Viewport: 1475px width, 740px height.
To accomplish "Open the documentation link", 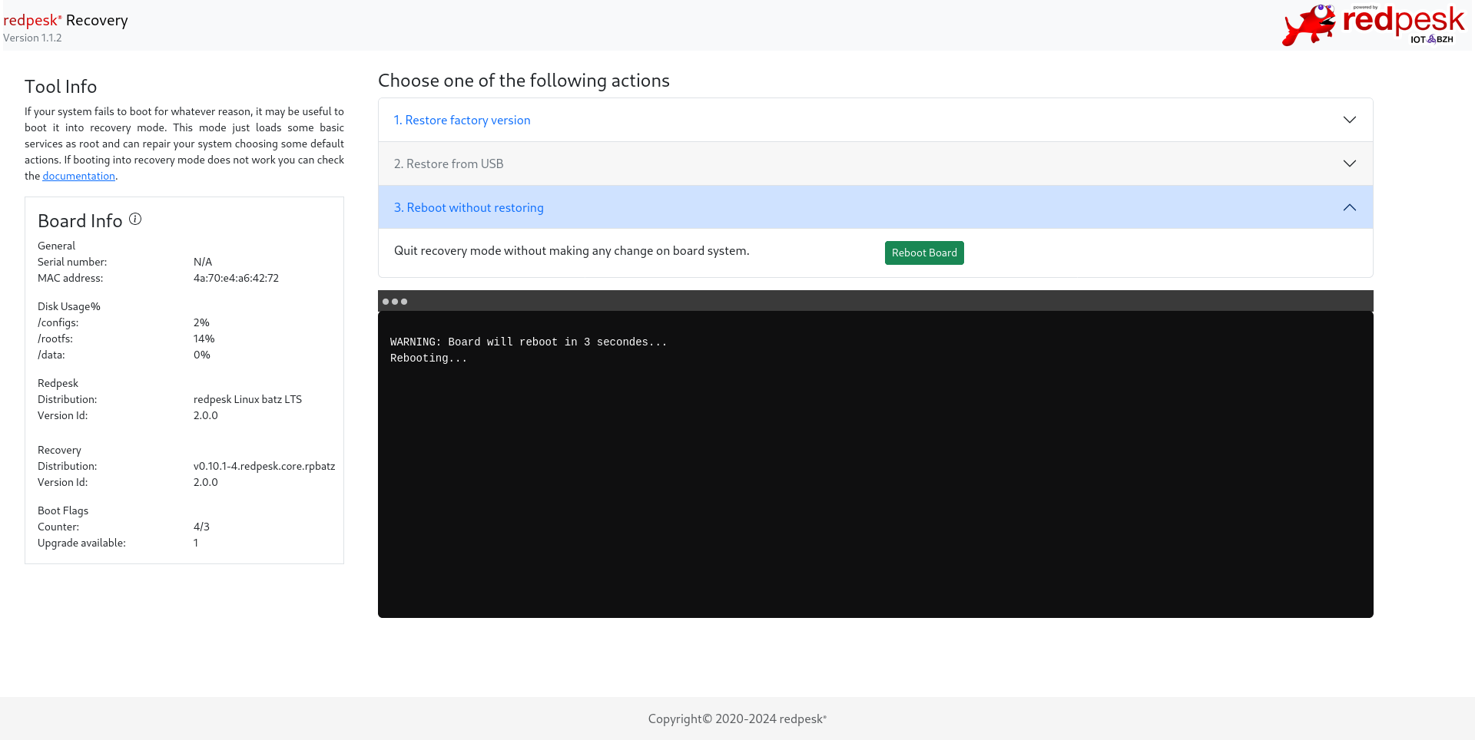I will (x=79, y=176).
